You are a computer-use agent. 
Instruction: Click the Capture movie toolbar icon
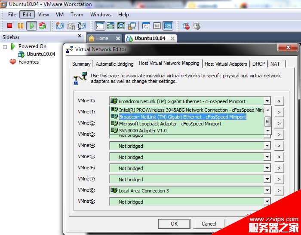186,26
